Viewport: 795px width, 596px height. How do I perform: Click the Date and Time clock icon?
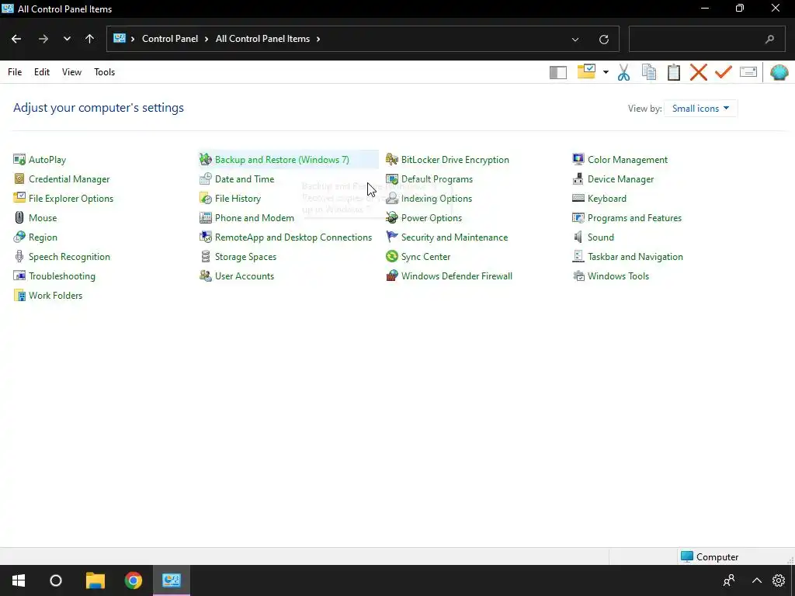click(205, 179)
